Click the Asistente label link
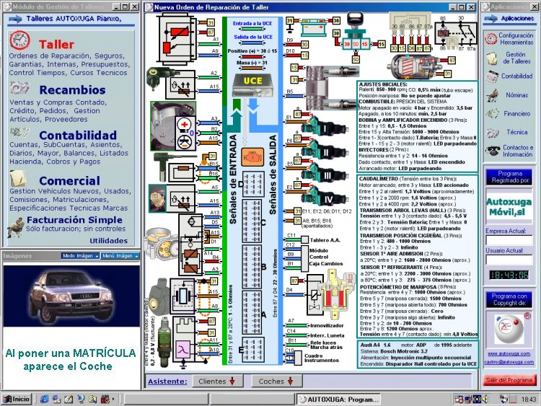 pos(167,381)
